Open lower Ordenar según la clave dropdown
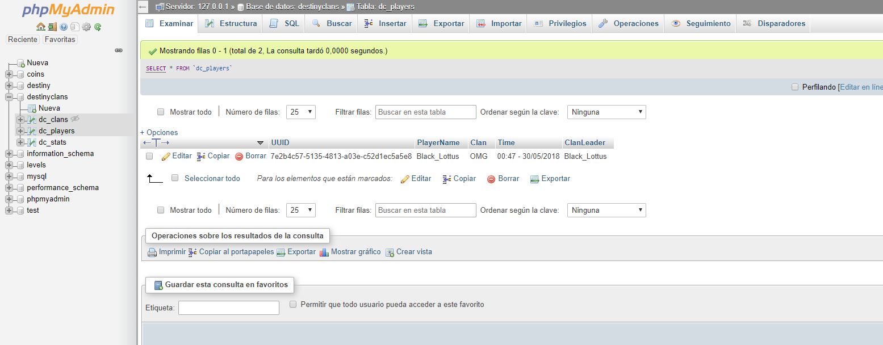The image size is (883, 345). point(606,210)
